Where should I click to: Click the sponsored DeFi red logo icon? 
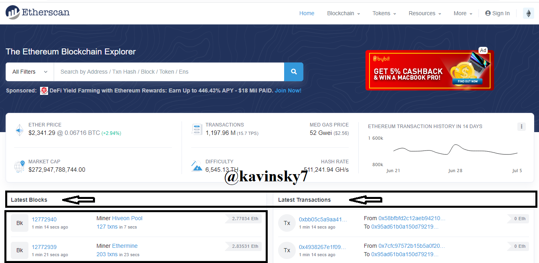point(44,91)
